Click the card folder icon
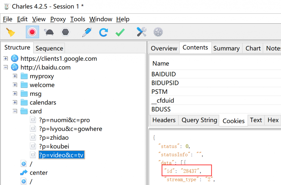This screenshot has width=281, height=185. [x=24, y=111]
